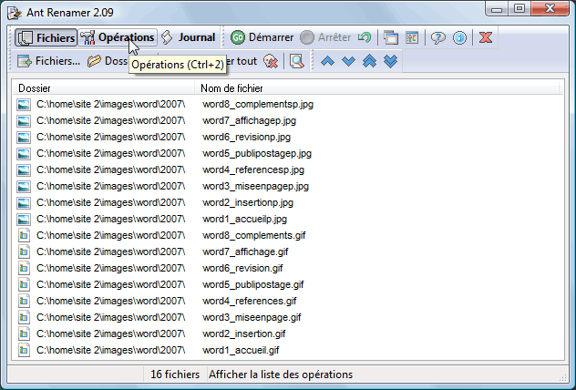Click the always-on-top window icon
Screen dimensions: 576x390
pos(391,37)
